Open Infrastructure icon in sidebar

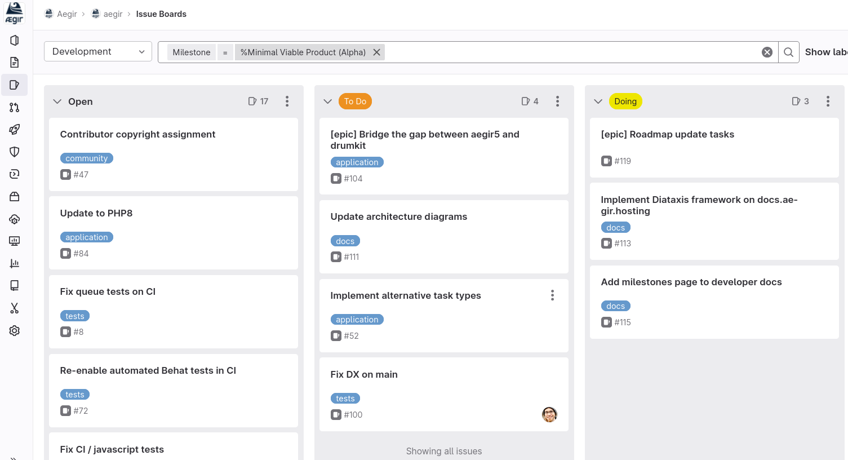pyautogui.click(x=15, y=219)
